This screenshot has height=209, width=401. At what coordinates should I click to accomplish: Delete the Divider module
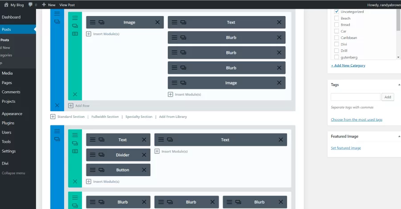click(144, 155)
